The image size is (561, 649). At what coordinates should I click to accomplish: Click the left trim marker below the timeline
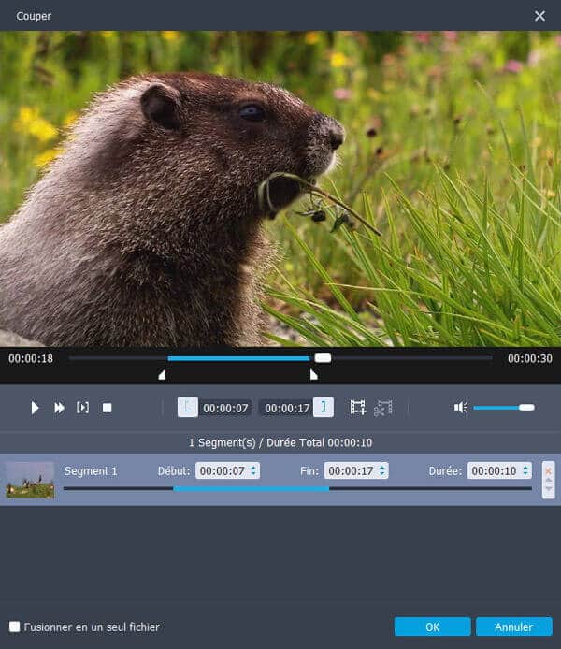162,375
